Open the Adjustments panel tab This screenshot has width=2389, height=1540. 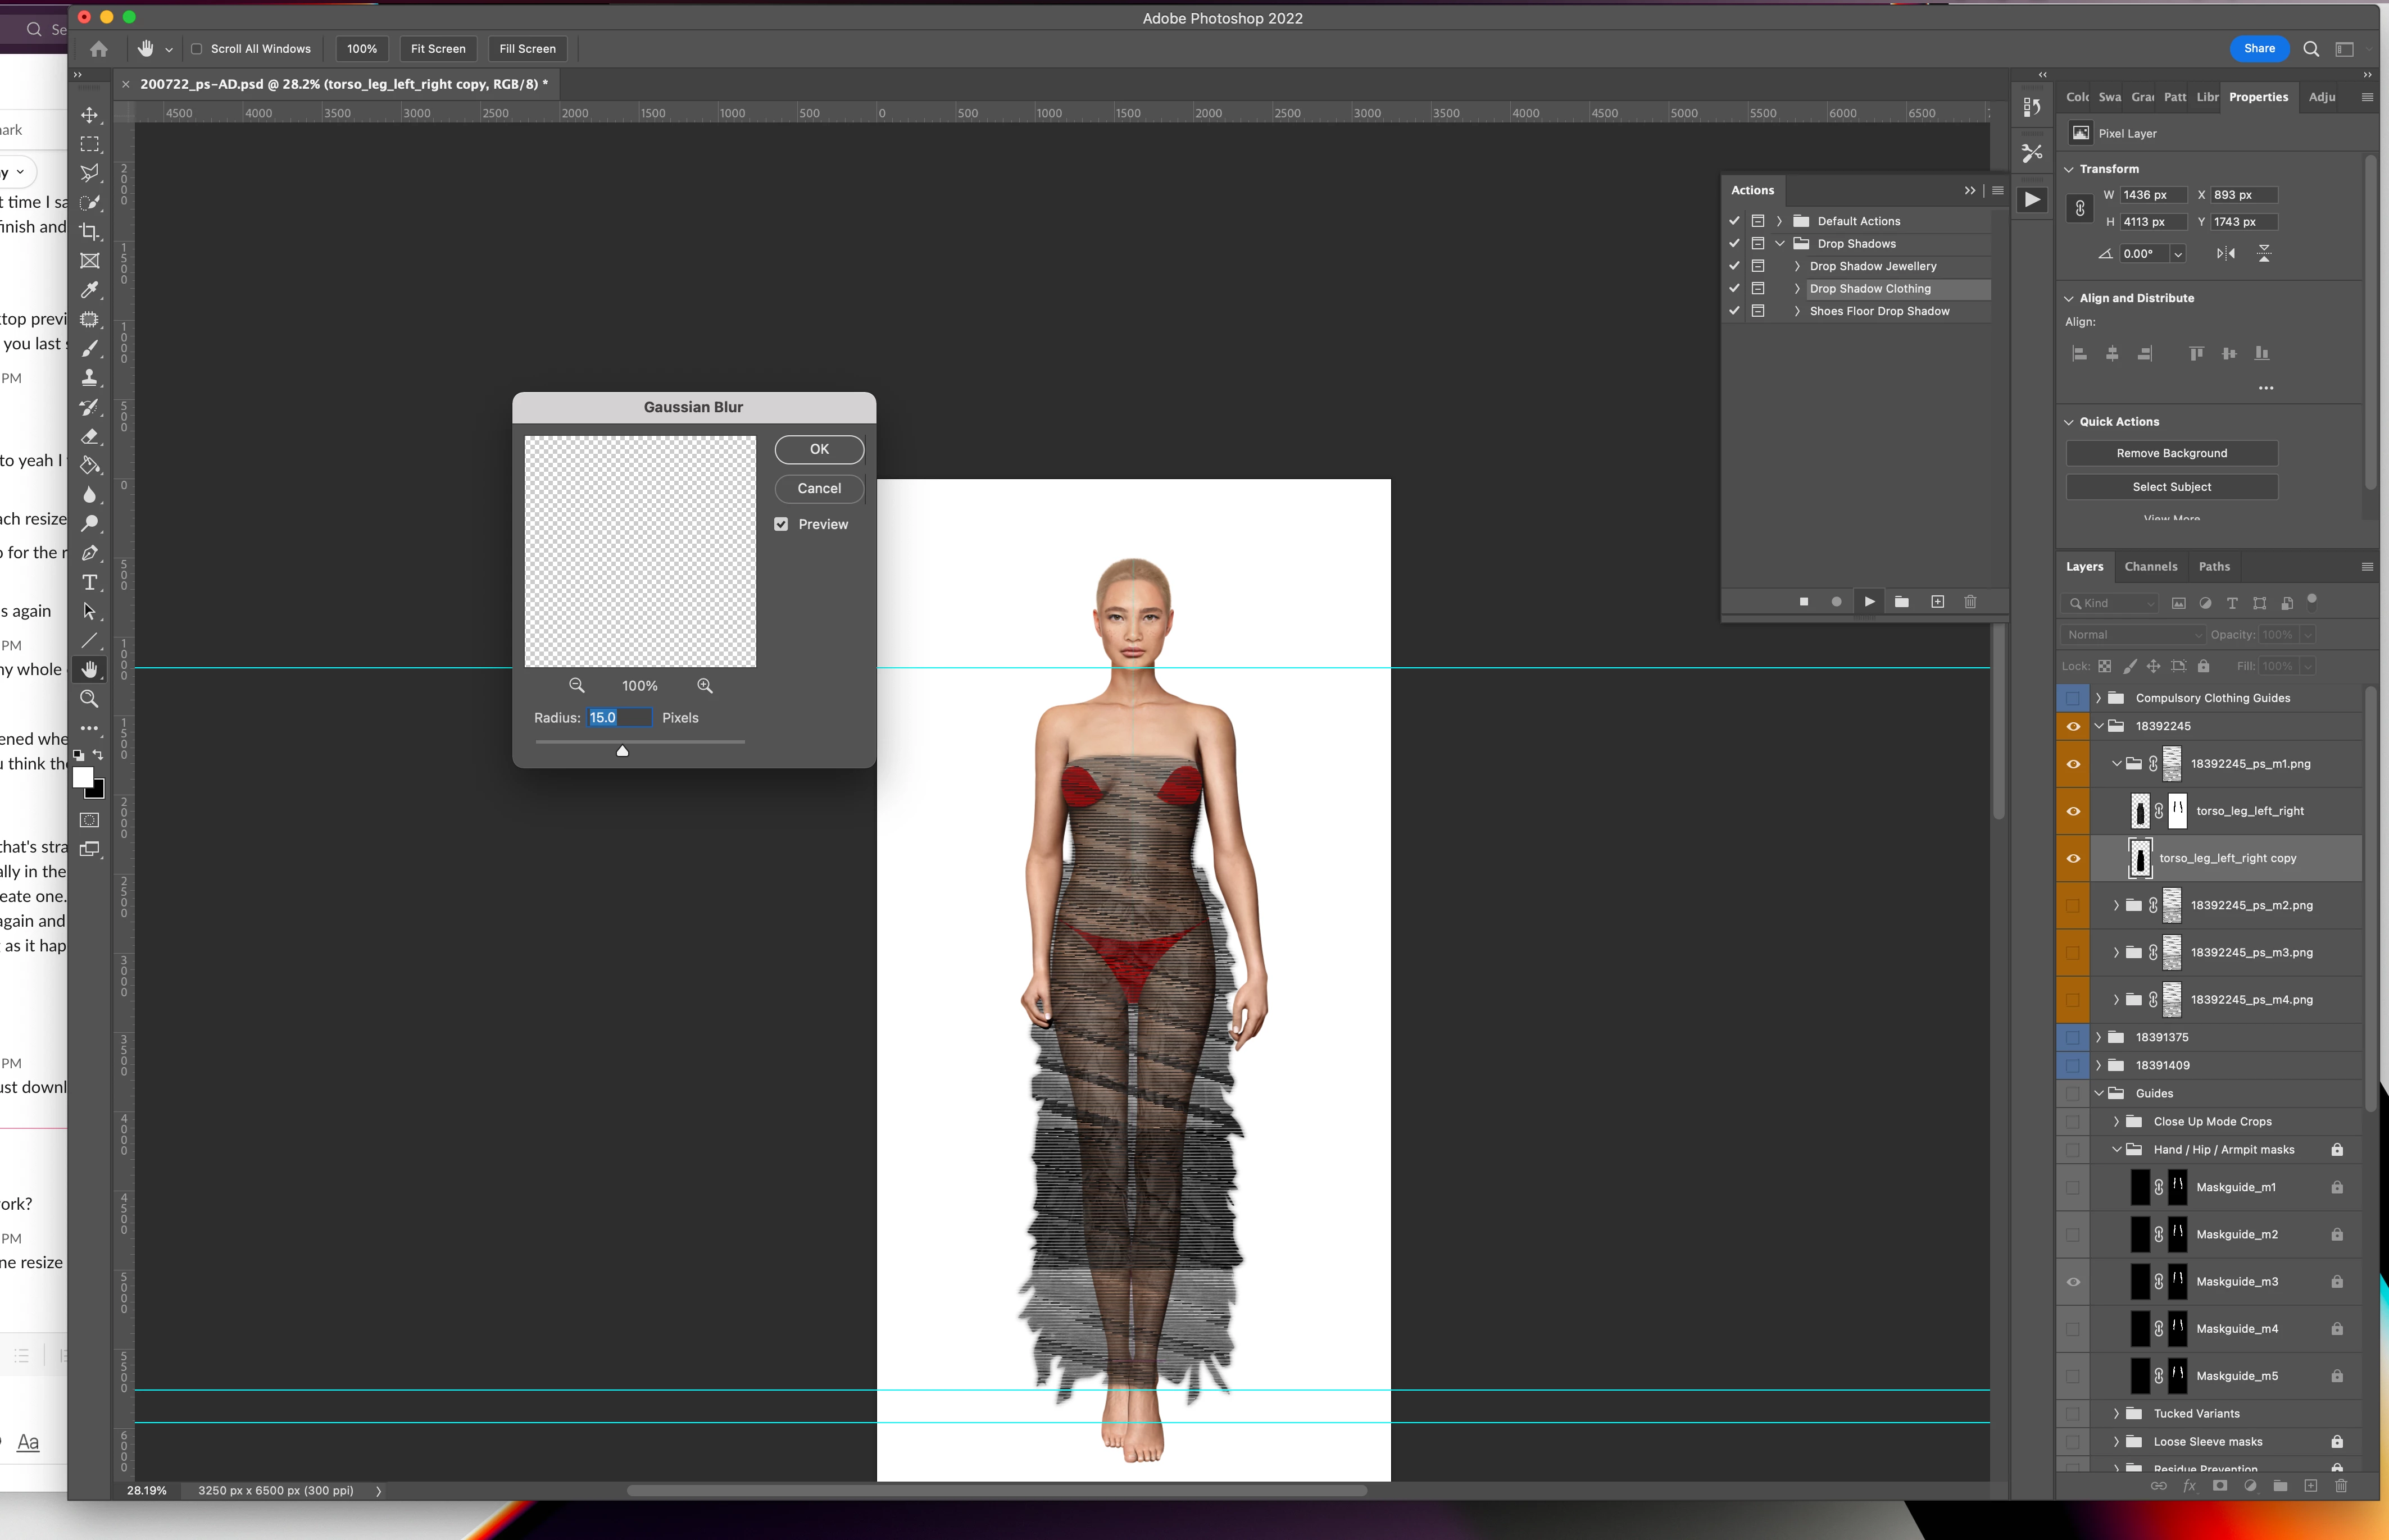pyautogui.click(x=2321, y=97)
